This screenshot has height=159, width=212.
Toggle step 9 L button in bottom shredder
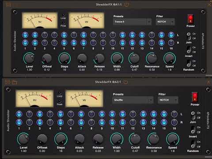[102, 114]
